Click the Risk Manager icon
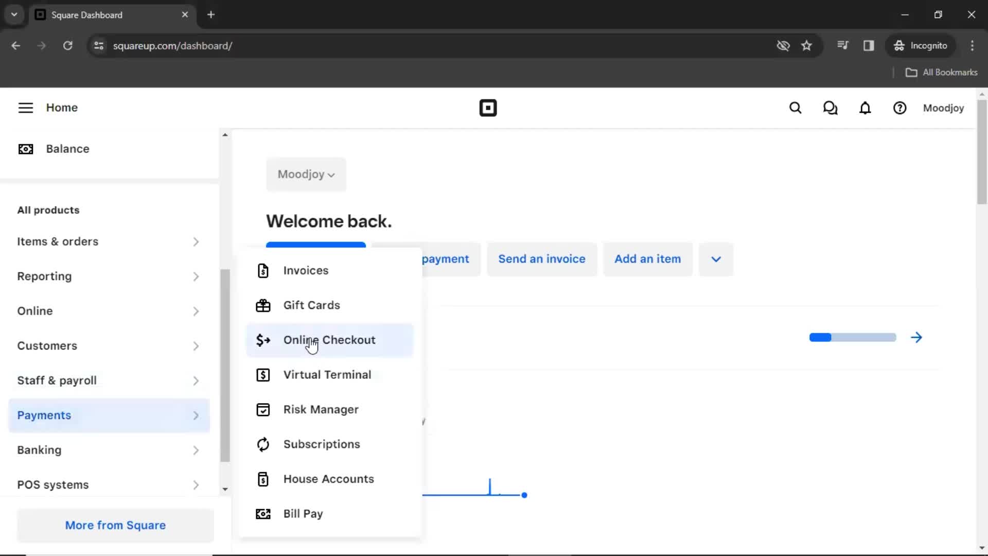 (263, 409)
